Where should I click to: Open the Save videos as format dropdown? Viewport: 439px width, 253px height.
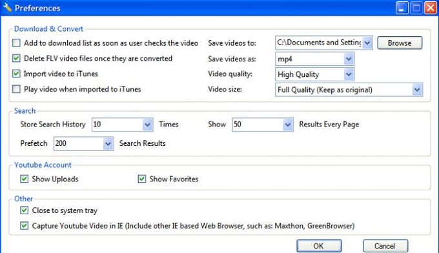click(349, 59)
